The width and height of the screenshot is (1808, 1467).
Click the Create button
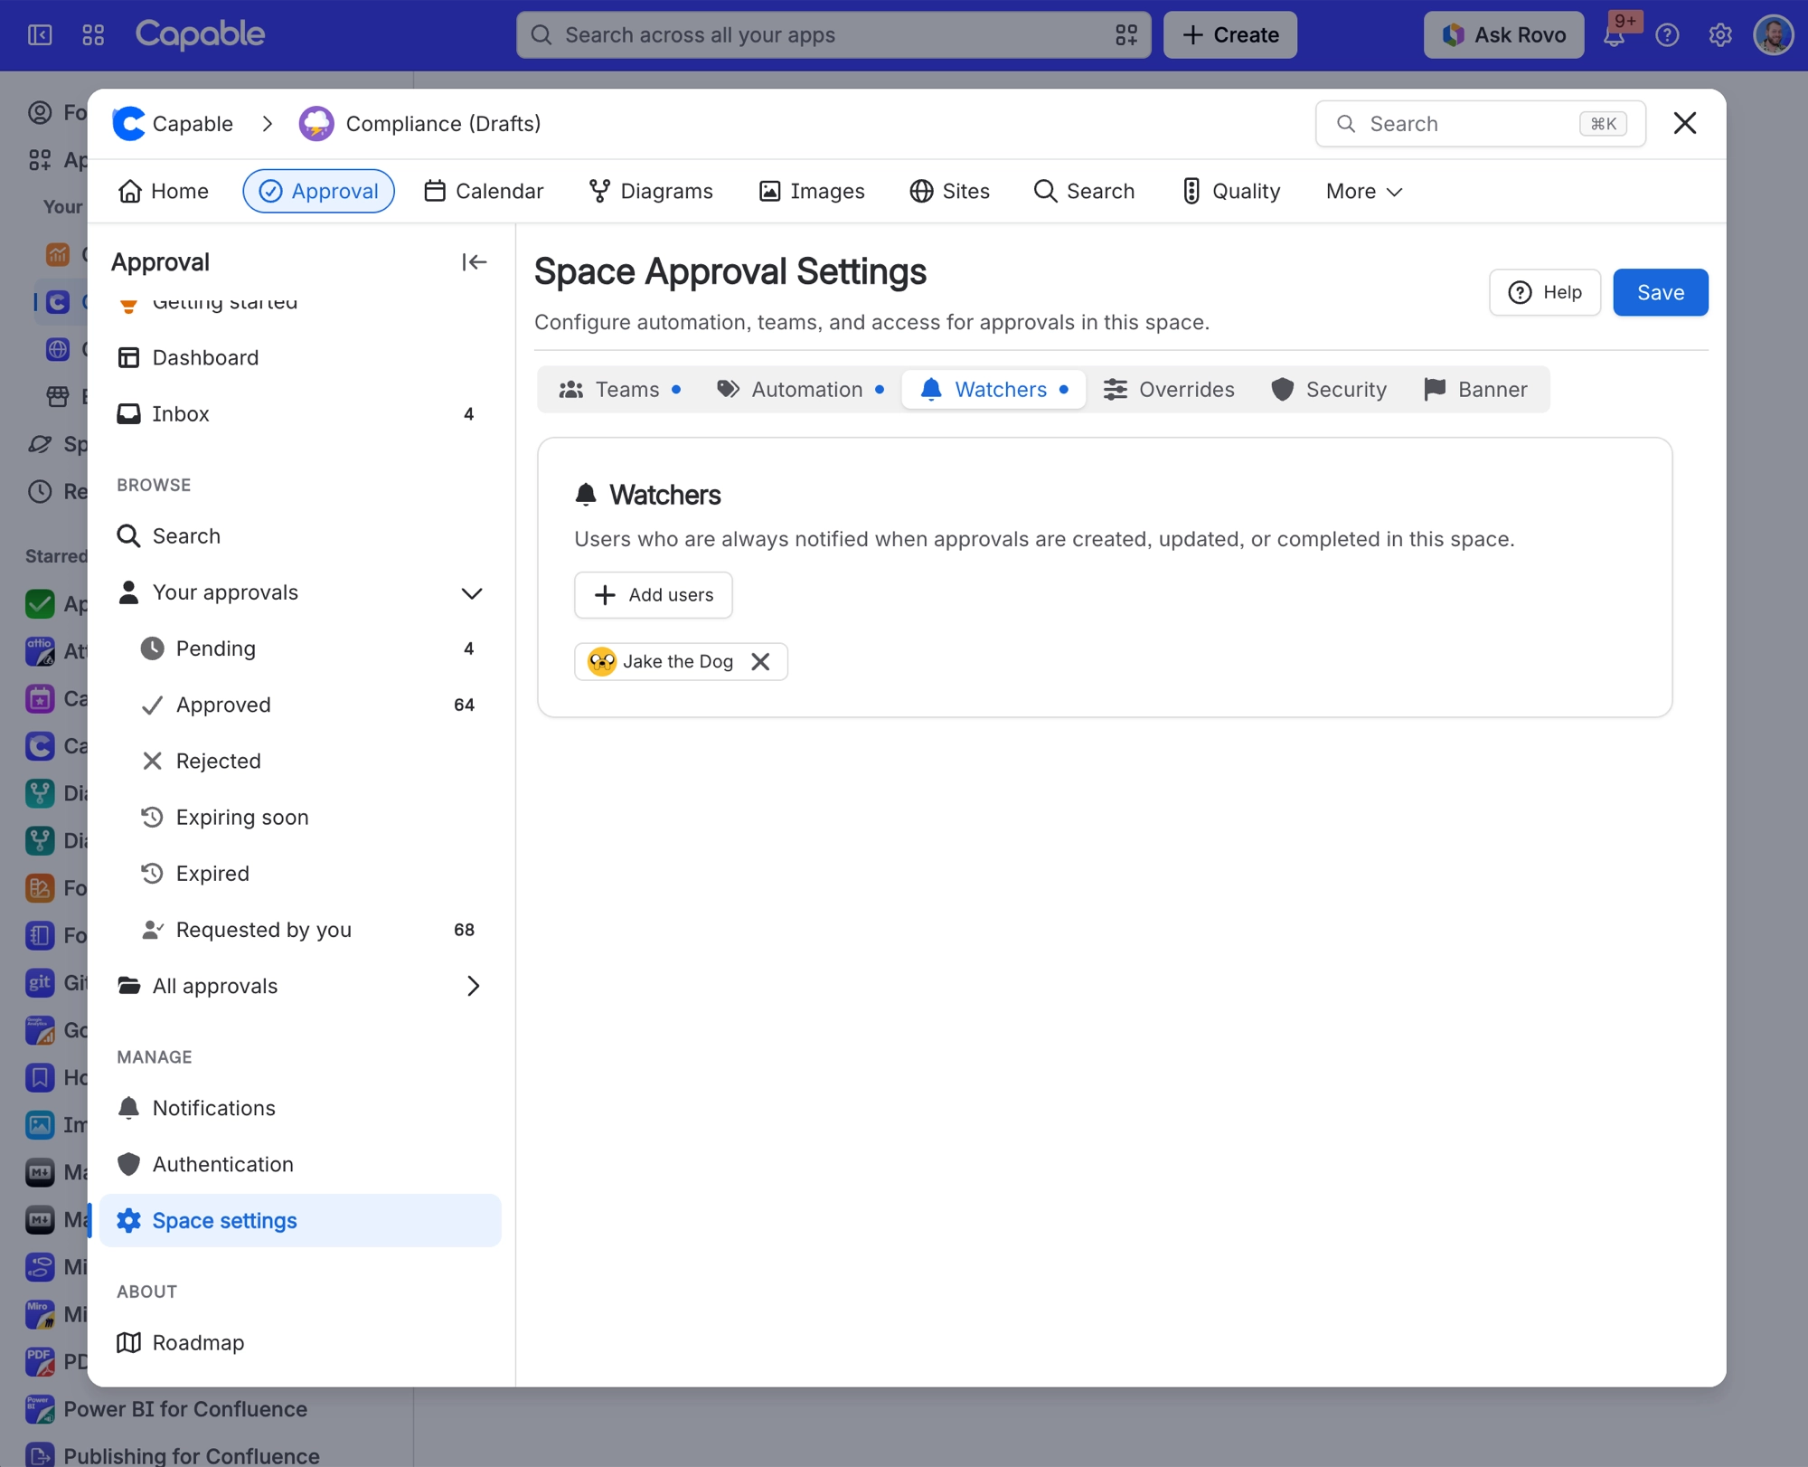[x=1230, y=35]
